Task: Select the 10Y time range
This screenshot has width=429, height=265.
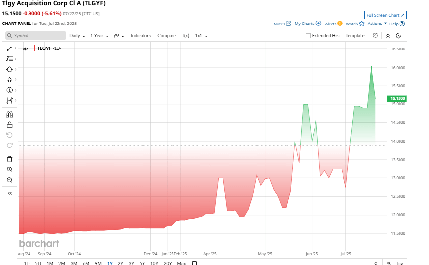Action: click(x=154, y=263)
